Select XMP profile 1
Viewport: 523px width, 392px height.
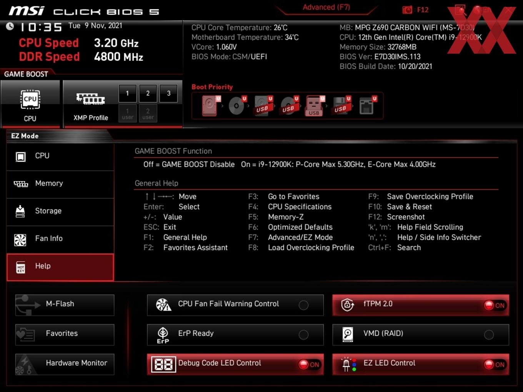tap(127, 93)
